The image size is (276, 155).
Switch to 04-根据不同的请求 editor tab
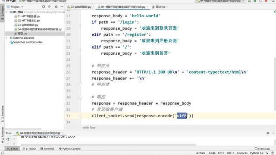(x=123, y=7)
